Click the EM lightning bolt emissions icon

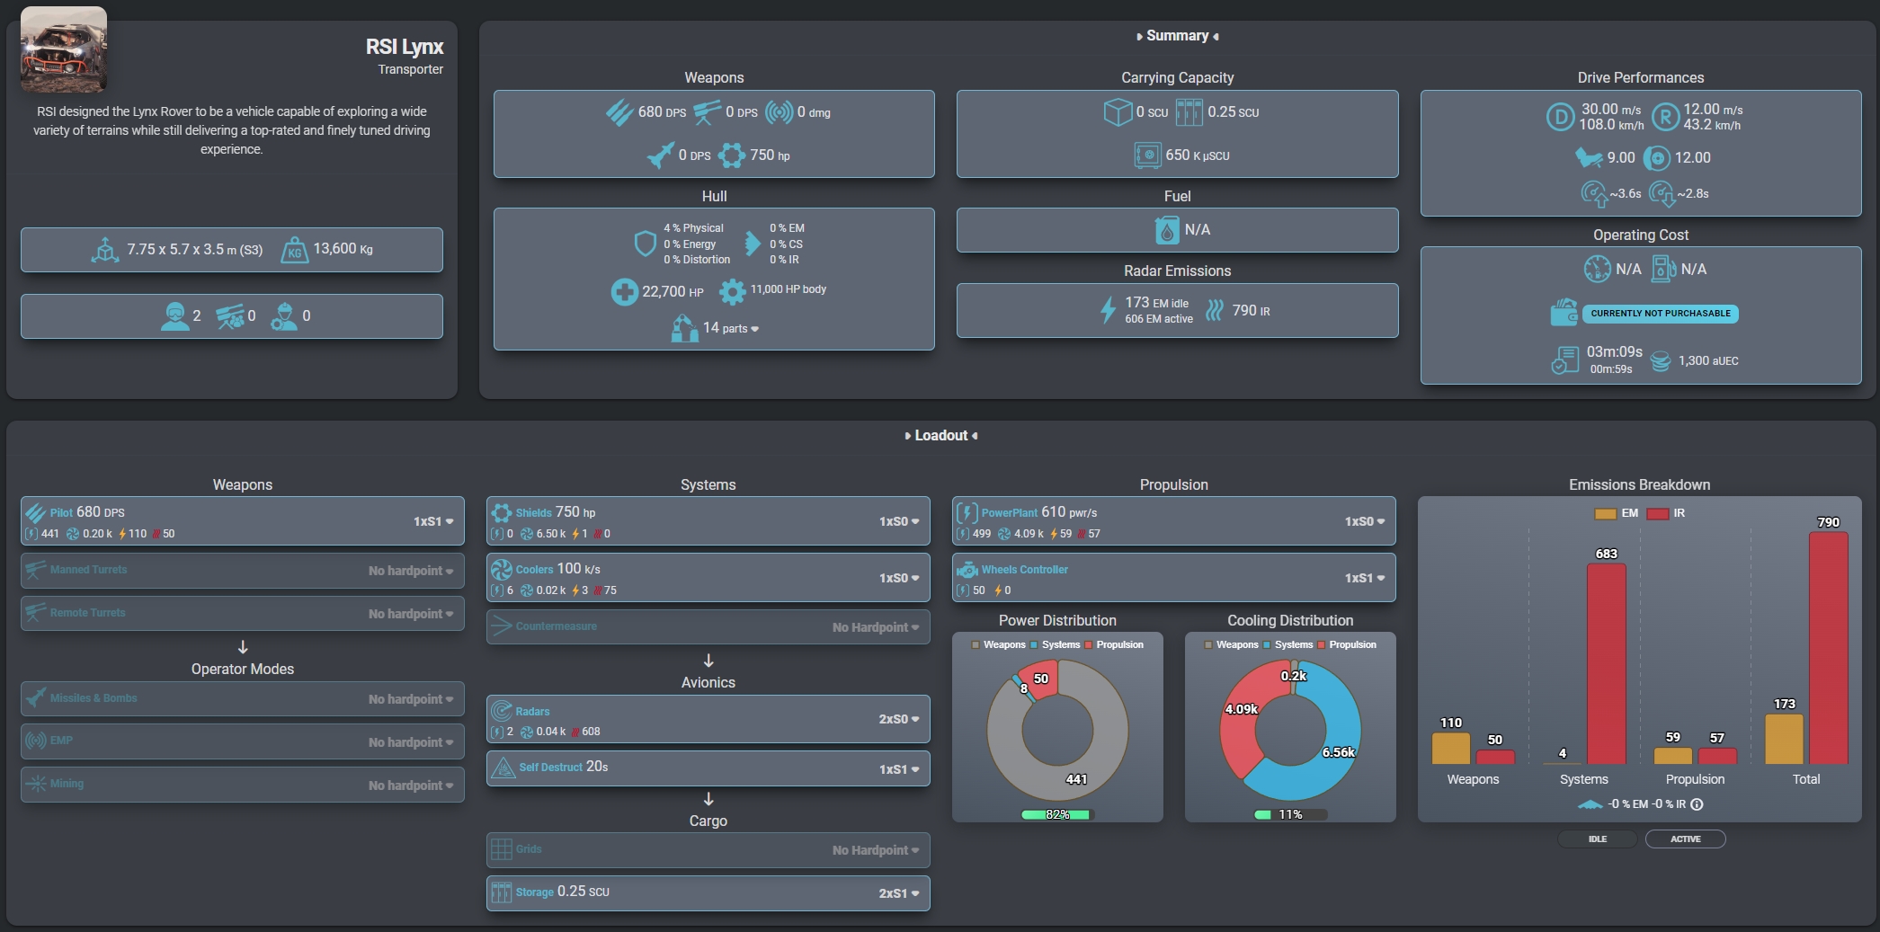coord(1108,311)
